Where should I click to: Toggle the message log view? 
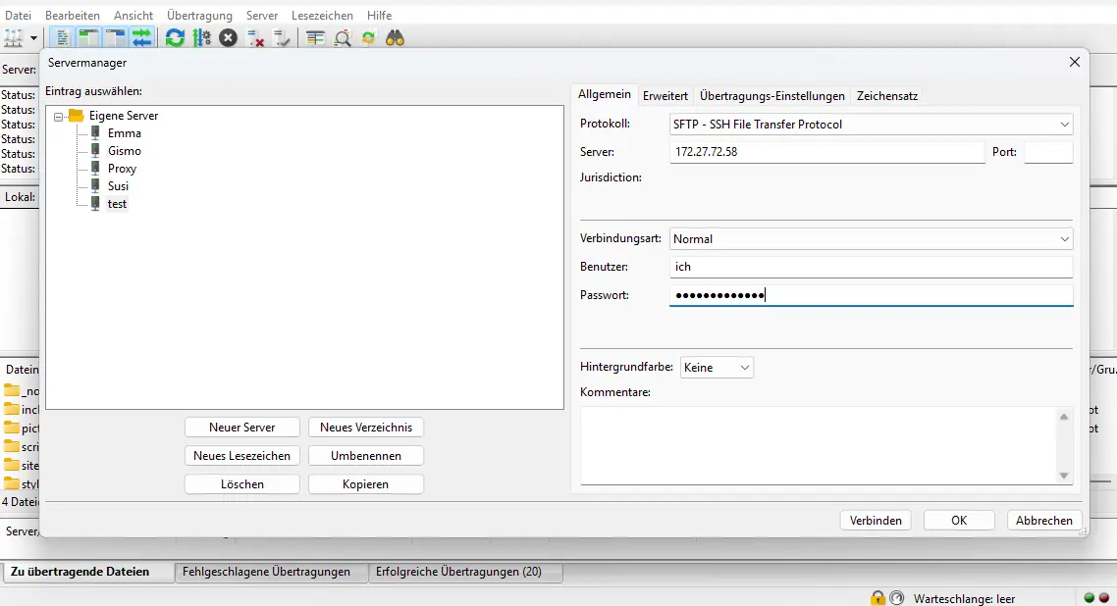click(x=61, y=37)
